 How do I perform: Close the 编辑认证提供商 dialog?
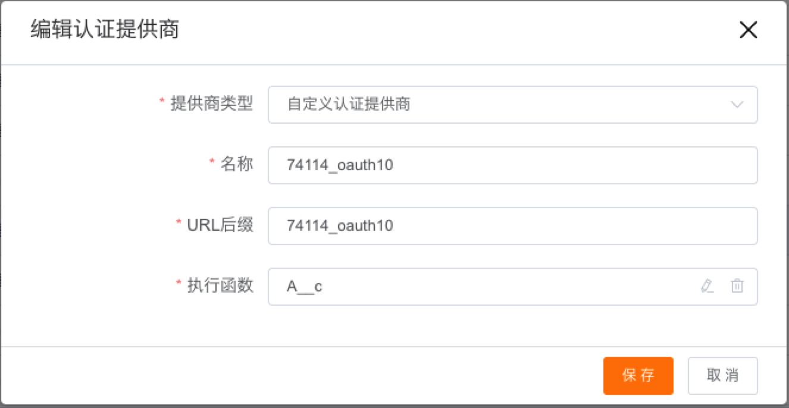click(748, 30)
